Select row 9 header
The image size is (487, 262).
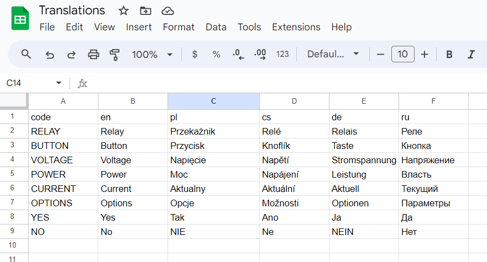pyautogui.click(x=14, y=231)
